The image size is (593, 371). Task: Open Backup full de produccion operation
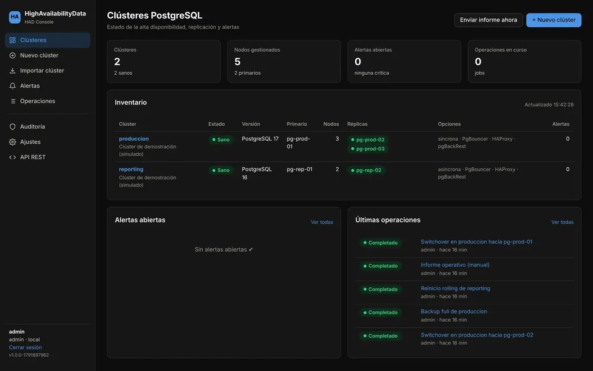click(454, 311)
